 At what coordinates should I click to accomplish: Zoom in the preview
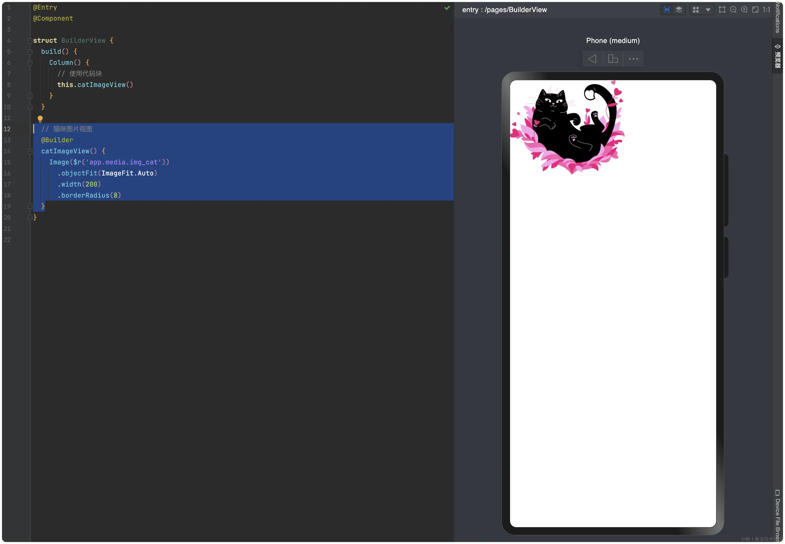pyautogui.click(x=744, y=10)
